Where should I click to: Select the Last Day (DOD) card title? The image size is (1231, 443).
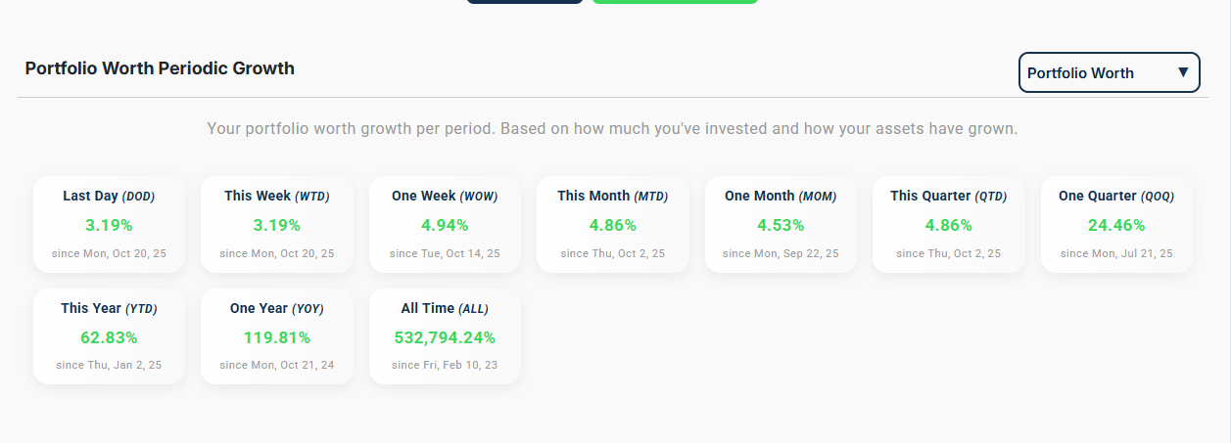coord(109,196)
